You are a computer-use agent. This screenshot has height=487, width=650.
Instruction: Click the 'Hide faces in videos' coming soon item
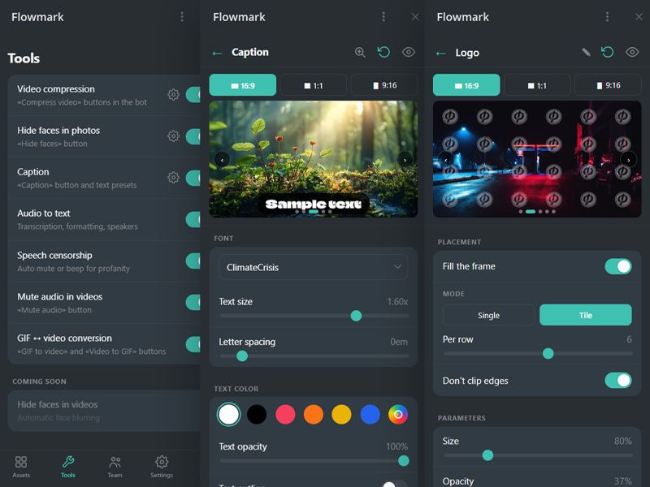[104, 411]
